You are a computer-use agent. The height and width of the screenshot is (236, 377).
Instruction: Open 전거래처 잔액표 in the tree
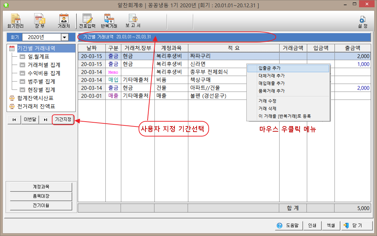click(36, 106)
